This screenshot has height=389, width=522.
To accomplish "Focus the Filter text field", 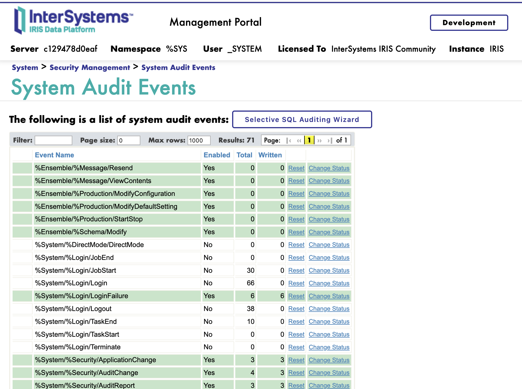I will tap(53, 140).
